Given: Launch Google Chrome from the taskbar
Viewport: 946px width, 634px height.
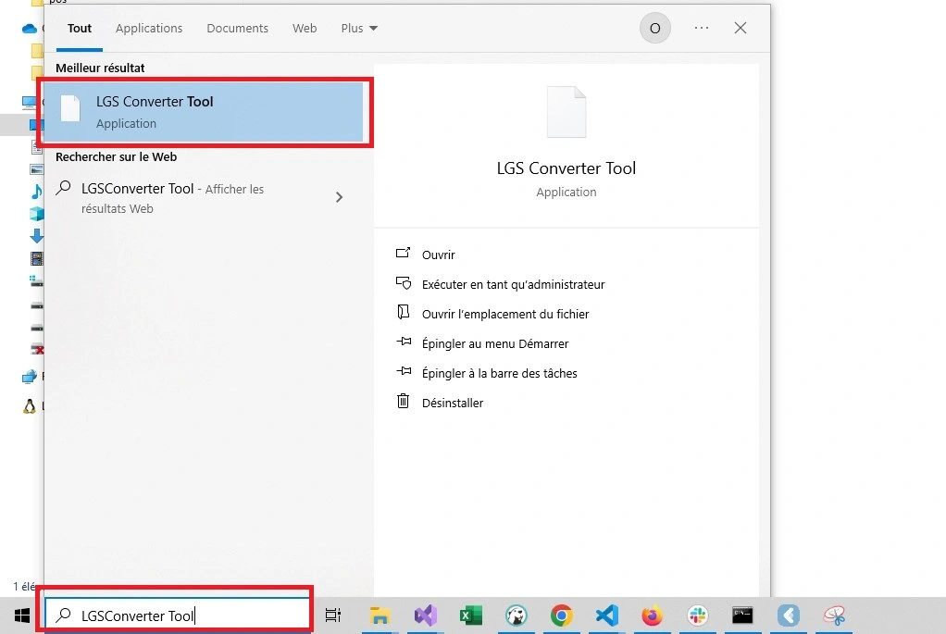Looking at the screenshot, I should [x=561, y=615].
